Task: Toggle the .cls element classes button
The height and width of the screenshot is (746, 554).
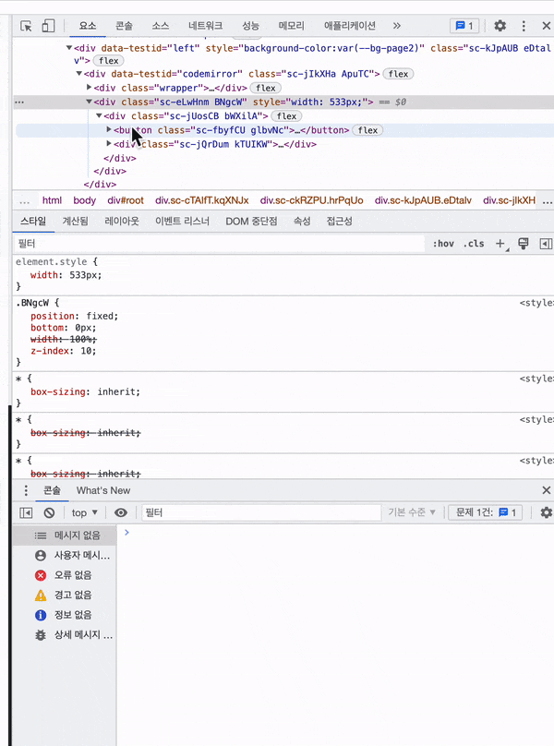Action: coord(474,244)
